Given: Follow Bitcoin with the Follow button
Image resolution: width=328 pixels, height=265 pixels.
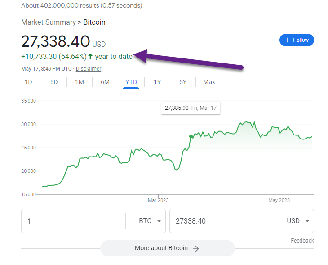Looking at the screenshot, I should pos(297,40).
